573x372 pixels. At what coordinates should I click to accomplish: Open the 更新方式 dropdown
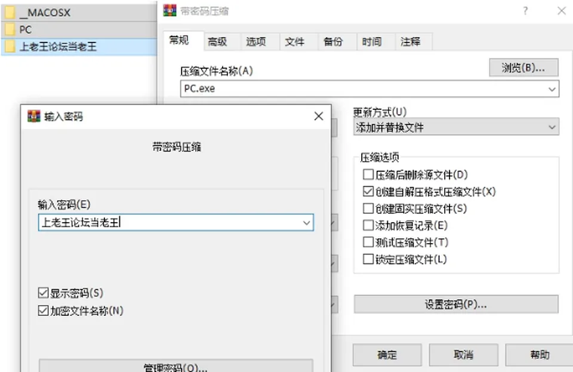click(456, 127)
